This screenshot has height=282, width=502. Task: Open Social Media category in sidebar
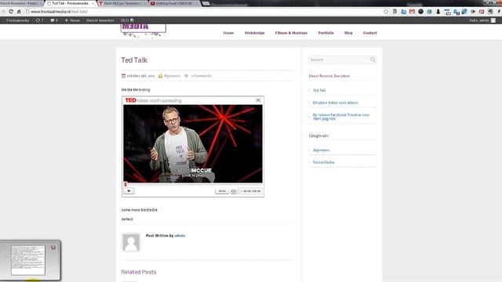tap(323, 162)
